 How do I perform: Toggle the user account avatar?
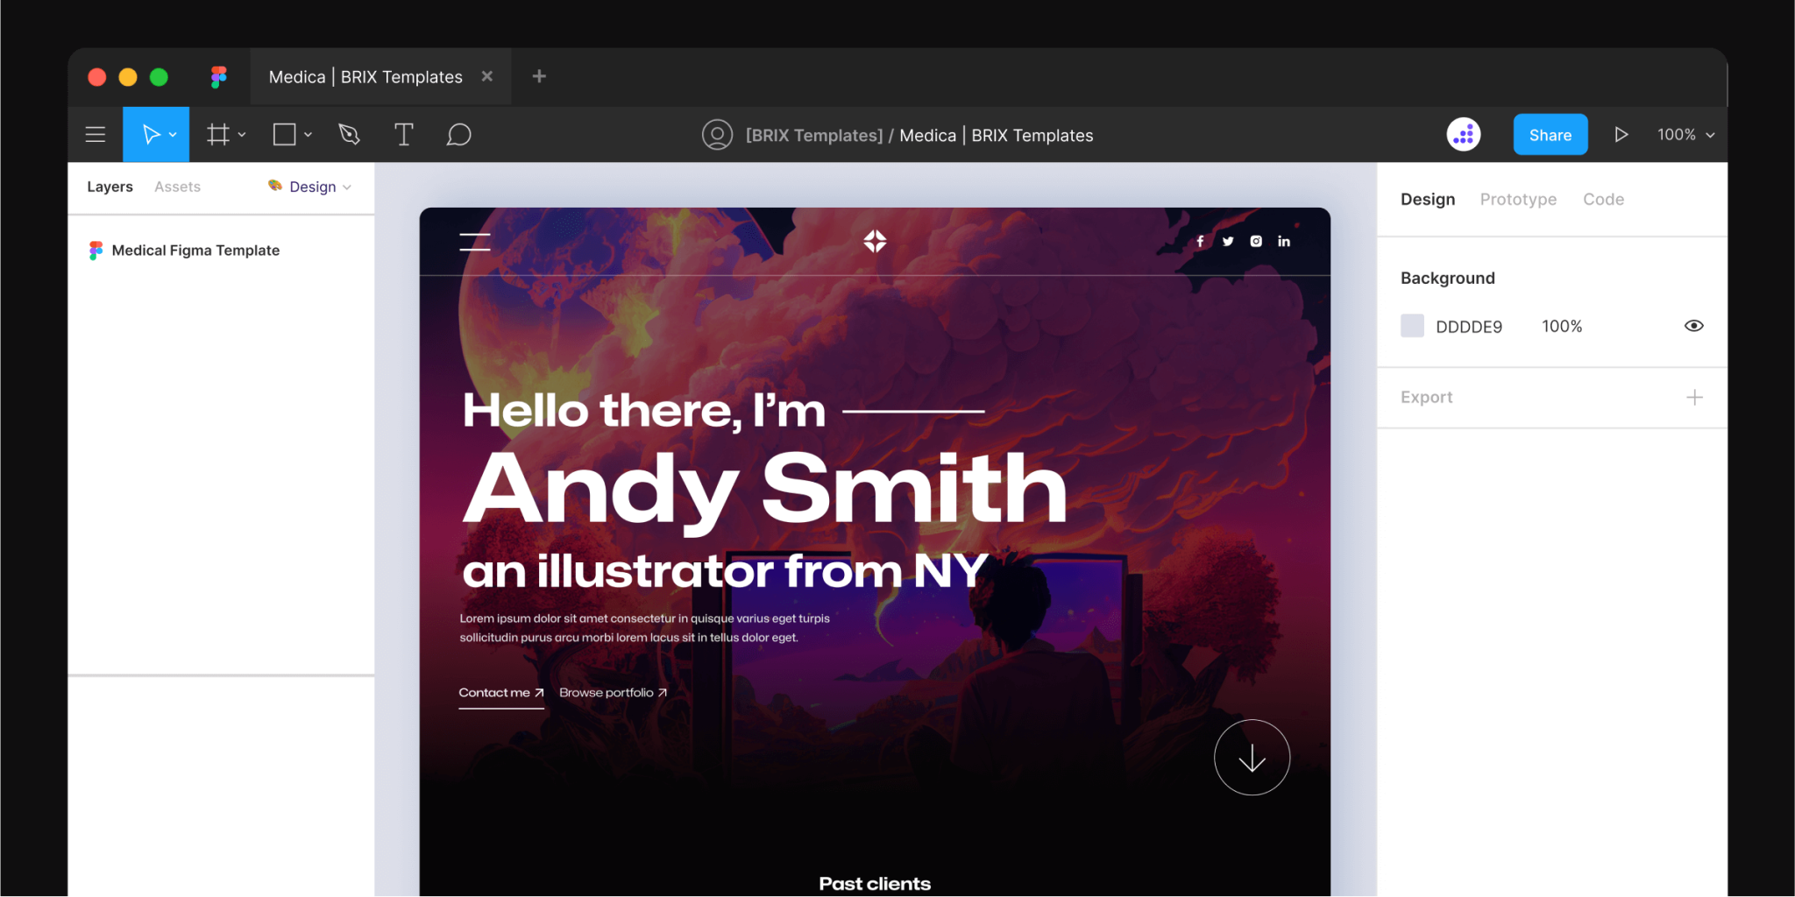[717, 134]
